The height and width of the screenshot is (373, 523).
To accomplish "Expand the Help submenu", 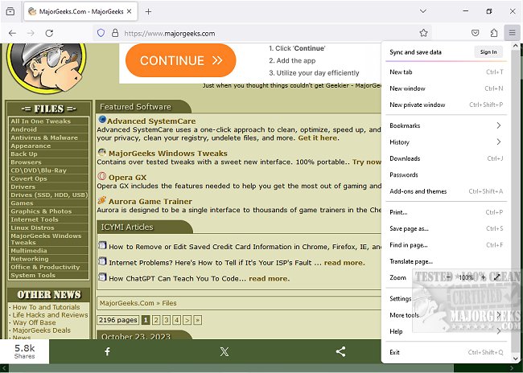I will pyautogui.click(x=446, y=331).
